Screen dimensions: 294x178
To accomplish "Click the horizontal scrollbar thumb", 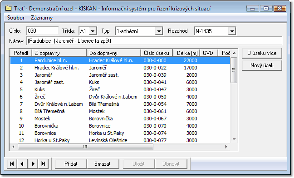I will pyautogui.click(x=85, y=147).
